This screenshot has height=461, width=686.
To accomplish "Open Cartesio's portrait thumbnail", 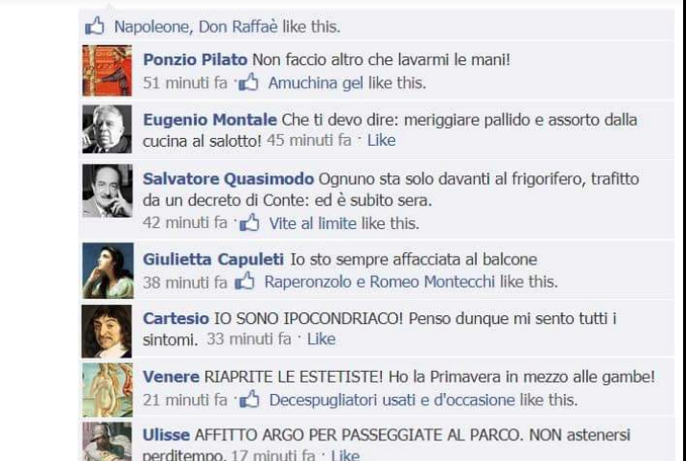I will 106,332.
